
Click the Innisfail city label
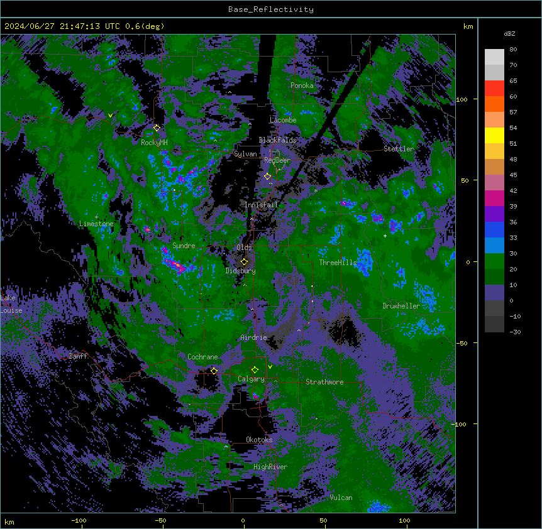pos(261,205)
